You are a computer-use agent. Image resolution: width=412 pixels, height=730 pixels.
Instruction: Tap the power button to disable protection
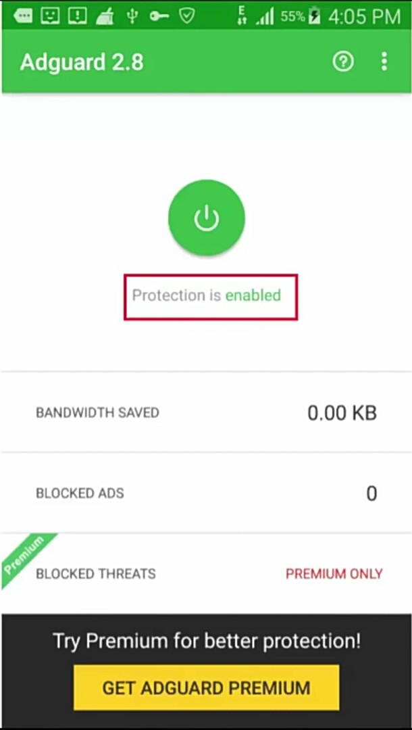coord(206,217)
